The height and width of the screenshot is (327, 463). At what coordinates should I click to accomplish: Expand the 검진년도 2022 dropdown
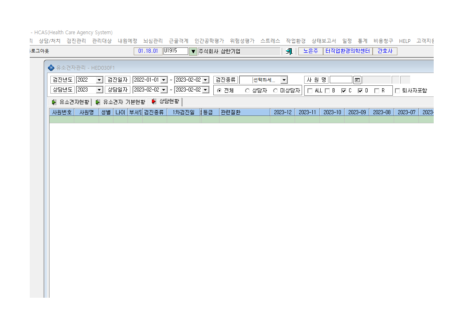pyautogui.click(x=99, y=80)
